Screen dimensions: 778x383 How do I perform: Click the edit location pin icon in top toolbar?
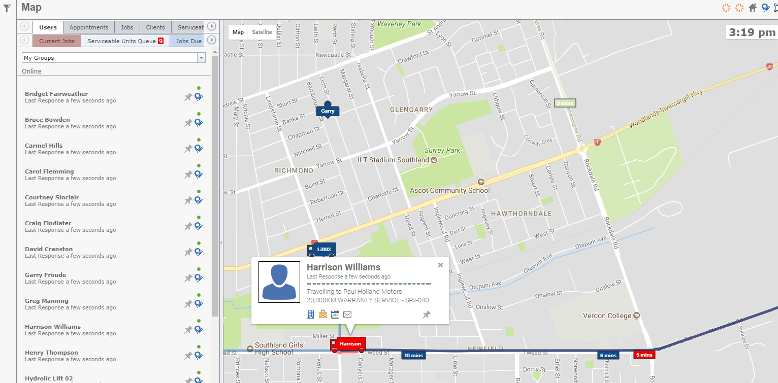click(x=765, y=8)
